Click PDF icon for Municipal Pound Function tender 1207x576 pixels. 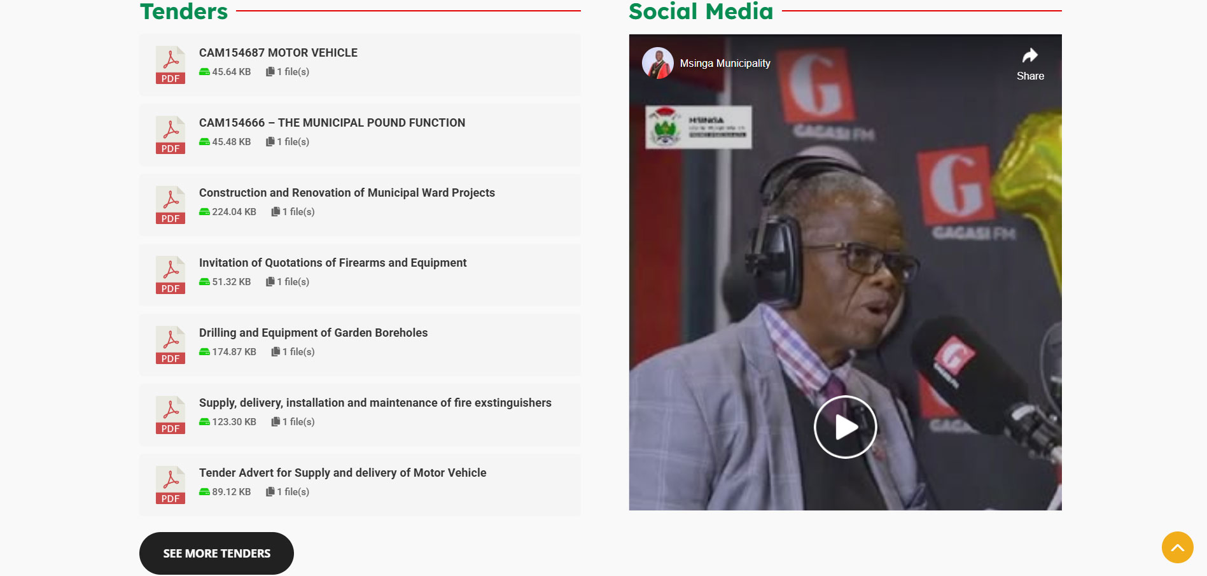[x=170, y=135]
